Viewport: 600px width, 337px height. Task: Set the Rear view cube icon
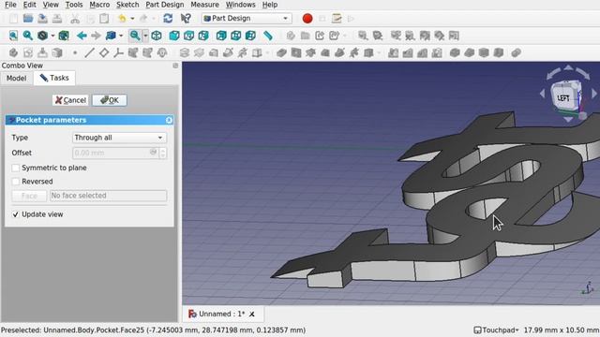point(221,36)
